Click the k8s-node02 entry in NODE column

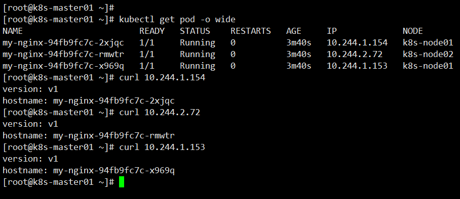(x=428, y=55)
